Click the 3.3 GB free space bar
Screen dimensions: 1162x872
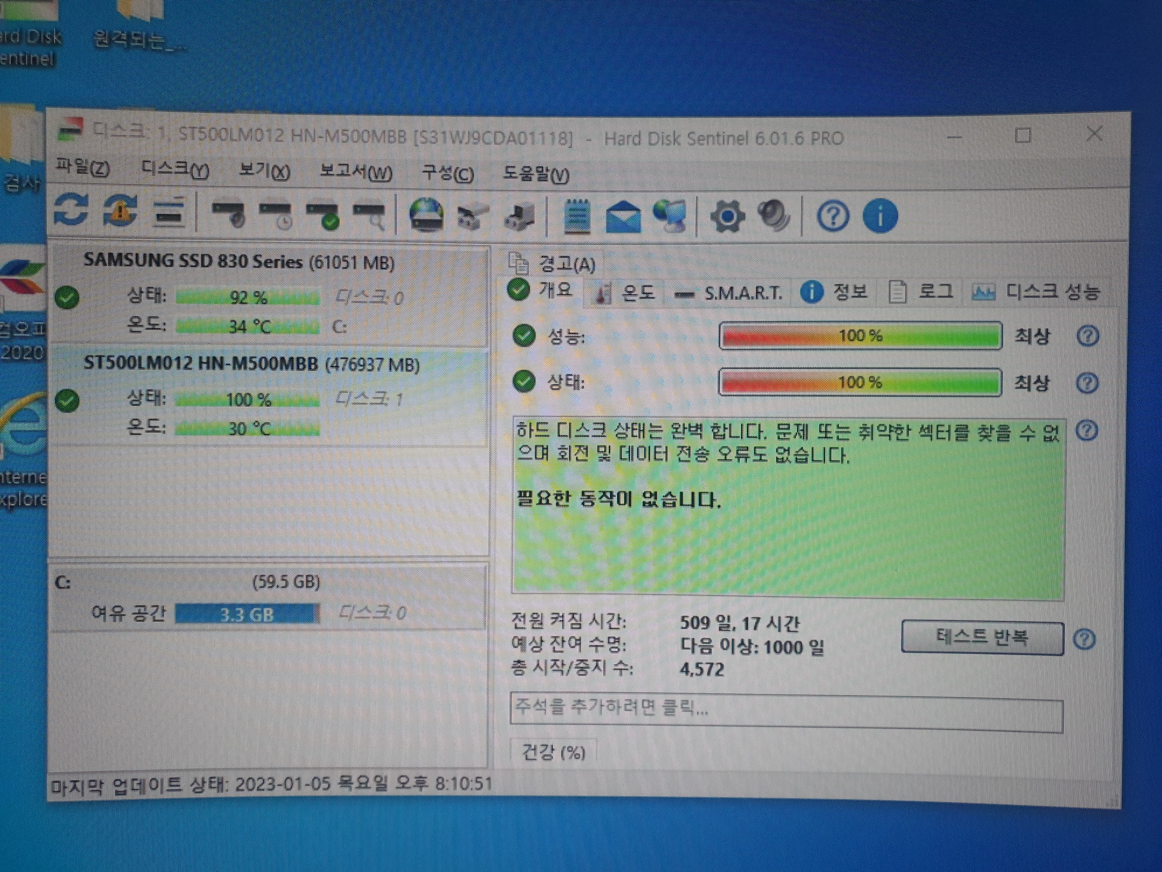click(247, 614)
